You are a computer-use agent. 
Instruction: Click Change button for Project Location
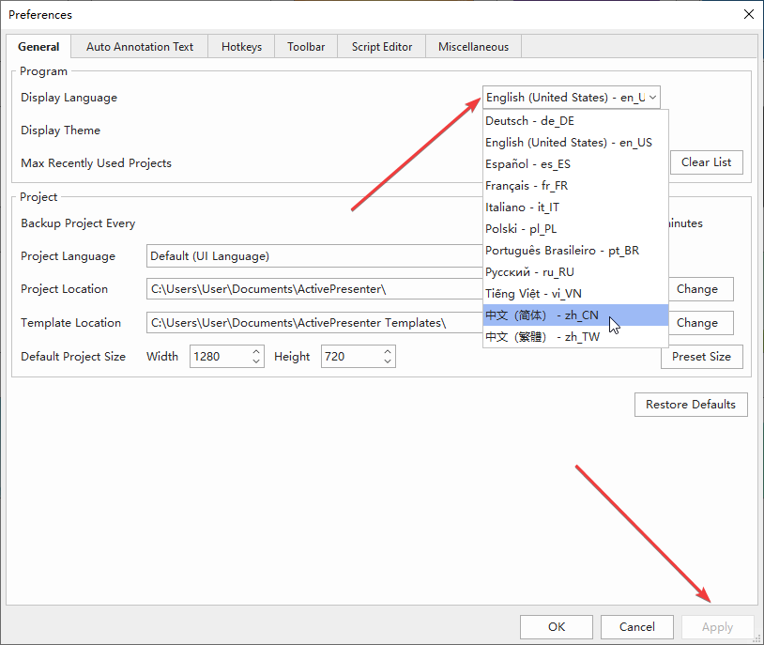click(696, 289)
